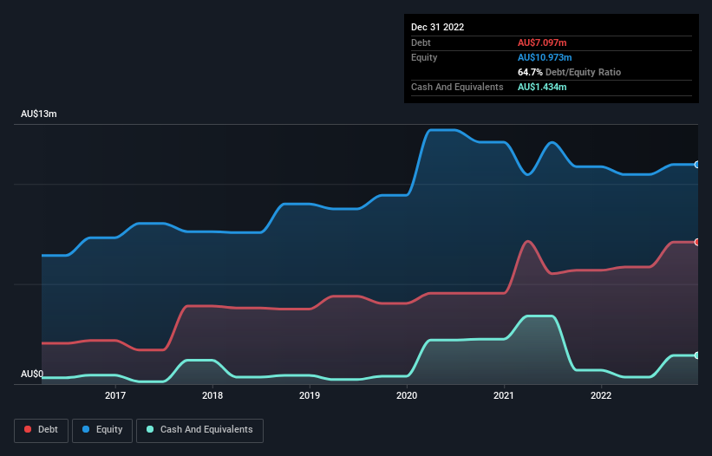Click the 2020 axis label
The width and height of the screenshot is (712, 456).
pyautogui.click(x=407, y=395)
